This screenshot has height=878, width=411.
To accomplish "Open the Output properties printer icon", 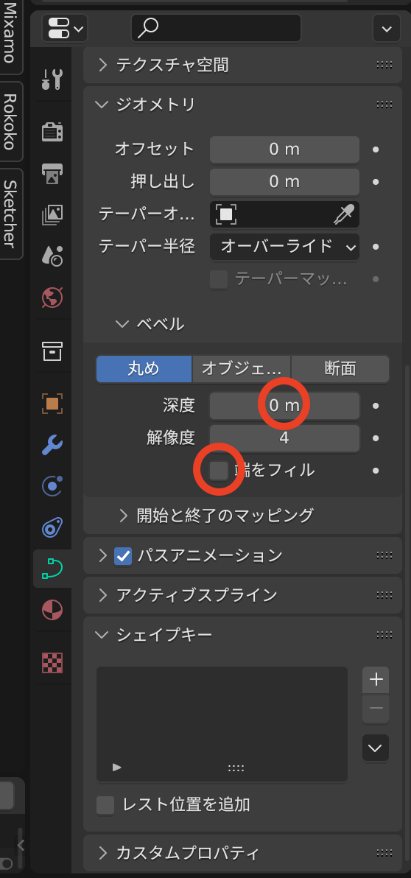I will (x=52, y=173).
